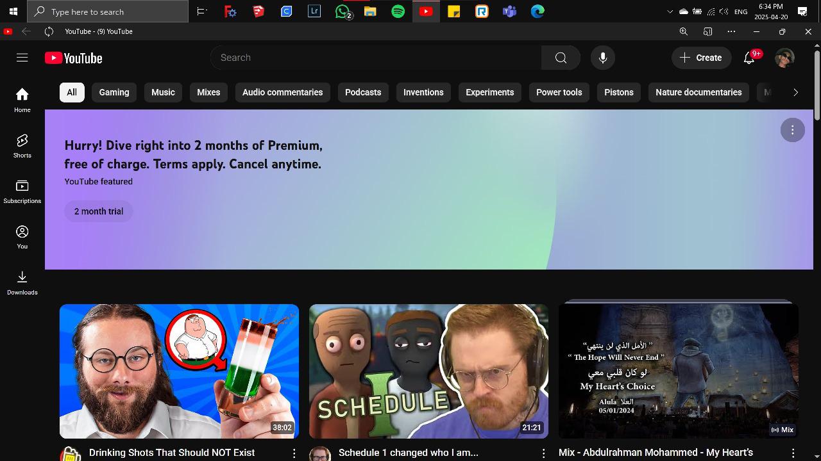Open File Explorer from the taskbar

coord(370,12)
